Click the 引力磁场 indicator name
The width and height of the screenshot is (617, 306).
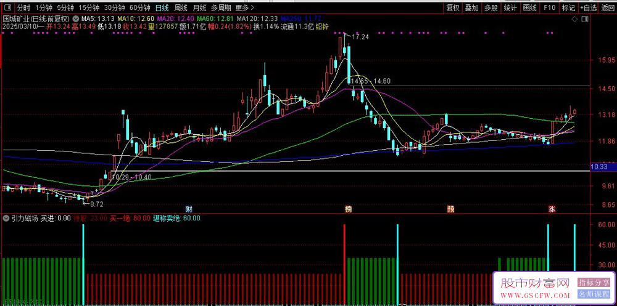[x=25, y=218]
